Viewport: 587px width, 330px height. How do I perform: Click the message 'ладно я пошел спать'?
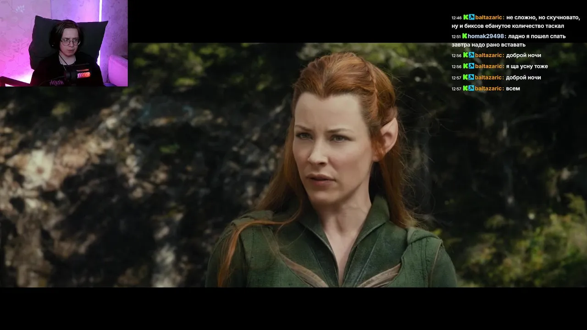tap(537, 36)
